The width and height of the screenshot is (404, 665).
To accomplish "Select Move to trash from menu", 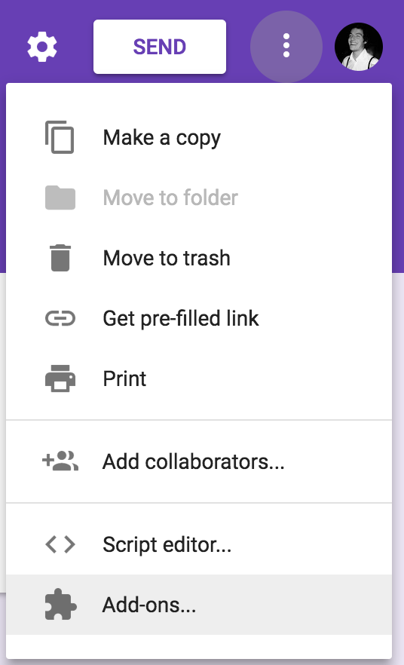I will click(x=199, y=258).
